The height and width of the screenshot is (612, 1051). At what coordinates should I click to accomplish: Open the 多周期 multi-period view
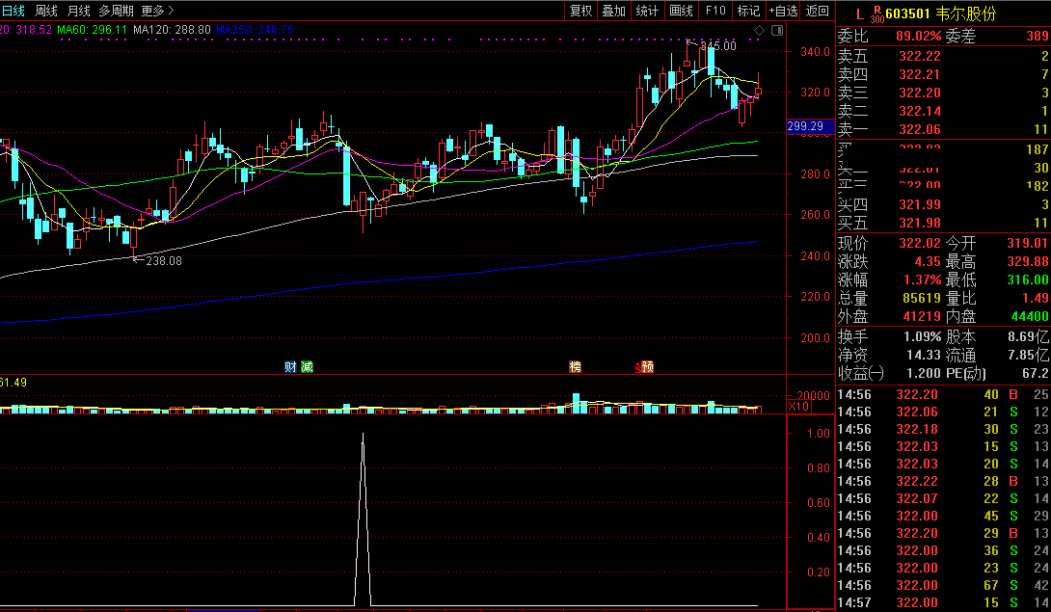[116, 11]
